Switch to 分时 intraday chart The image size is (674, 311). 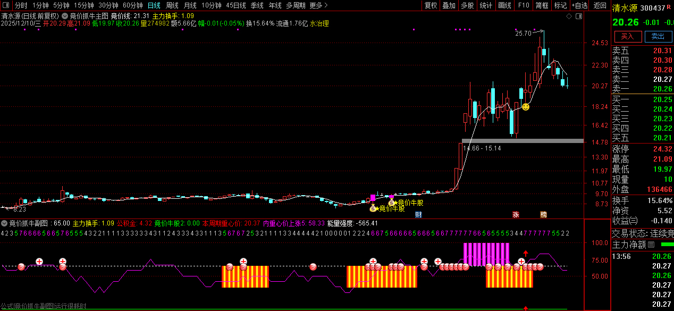pos(21,5)
